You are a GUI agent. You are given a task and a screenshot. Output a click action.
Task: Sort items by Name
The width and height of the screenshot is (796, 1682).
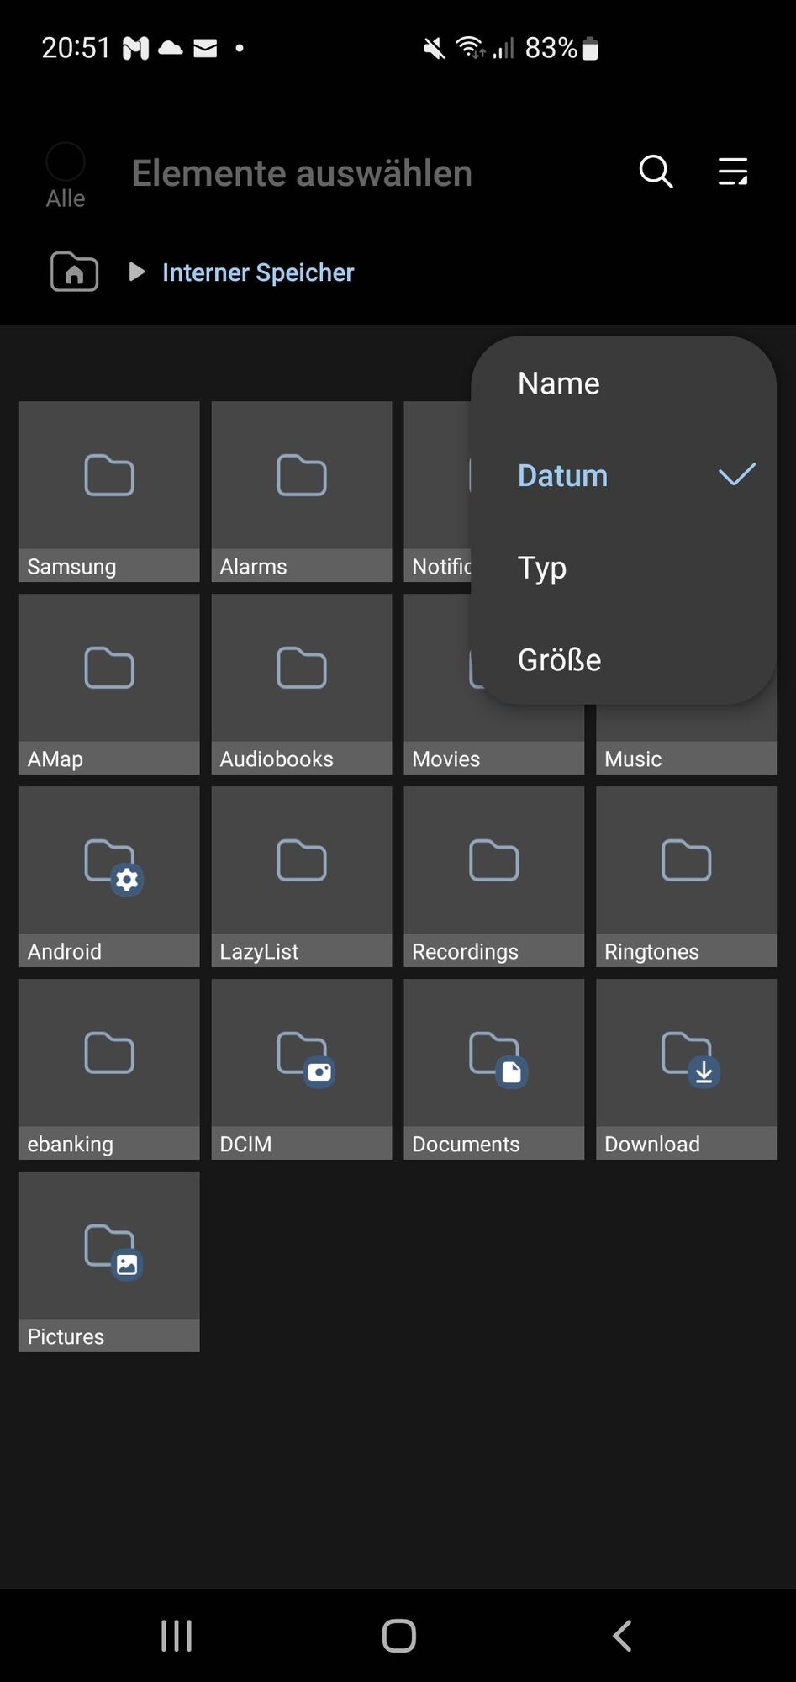coord(558,383)
